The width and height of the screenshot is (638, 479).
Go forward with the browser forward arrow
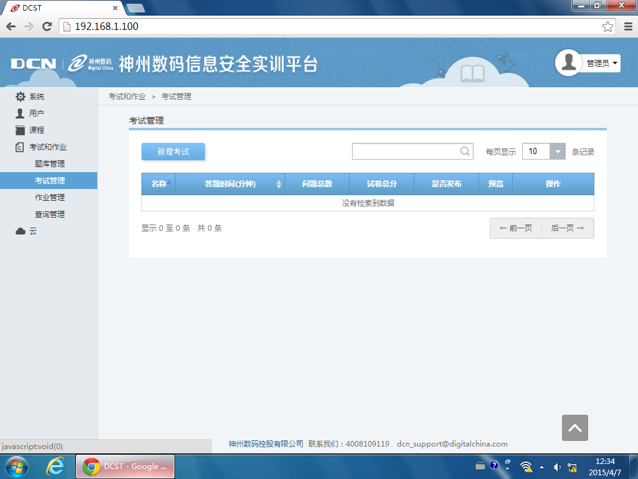(x=29, y=26)
